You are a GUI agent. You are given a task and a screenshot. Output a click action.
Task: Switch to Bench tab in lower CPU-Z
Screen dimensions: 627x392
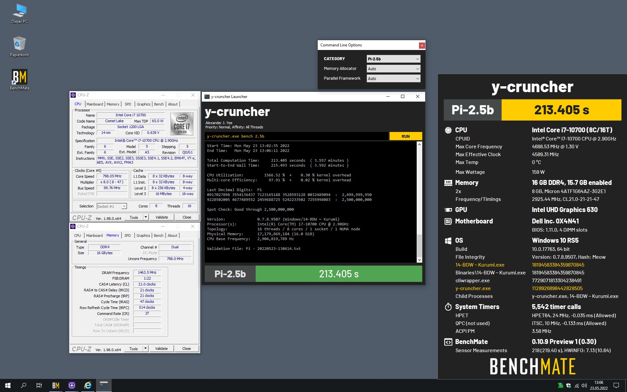[159, 236]
